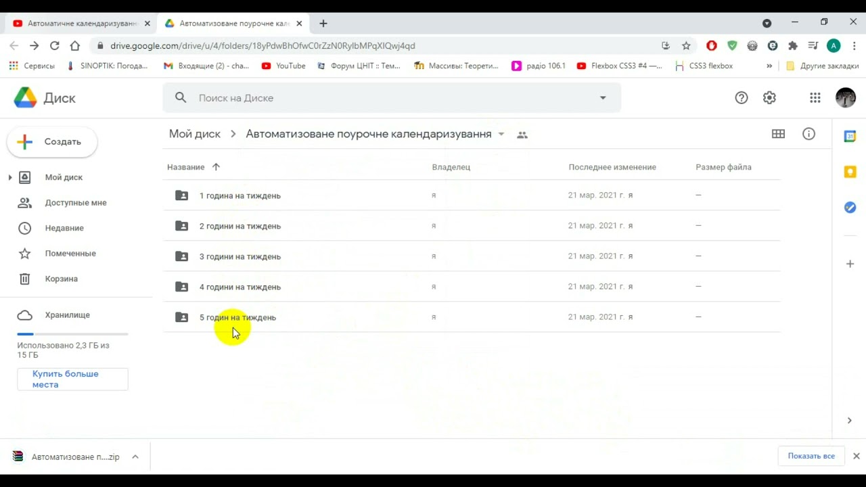Show more bookmarks chevron
The height and width of the screenshot is (487, 866).
coord(769,66)
